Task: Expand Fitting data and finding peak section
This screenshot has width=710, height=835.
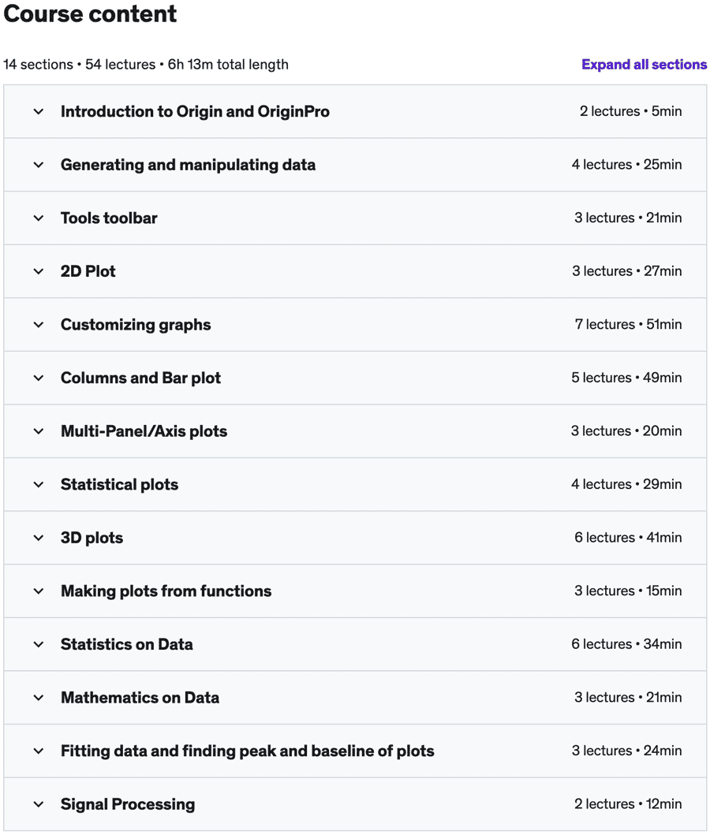Action: (x=247, y=751)
